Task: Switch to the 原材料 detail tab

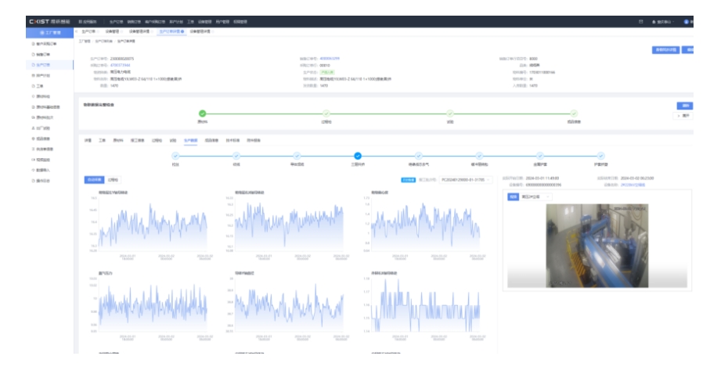Action: click(118, 140)
